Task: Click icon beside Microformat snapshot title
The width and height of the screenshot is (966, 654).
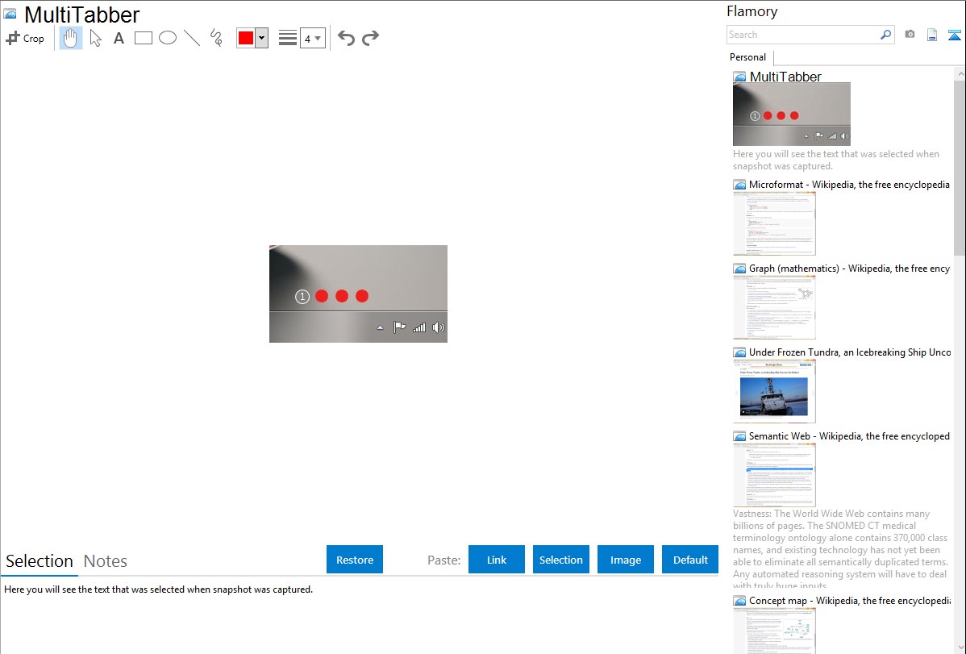Action: (x=740, y=185)
